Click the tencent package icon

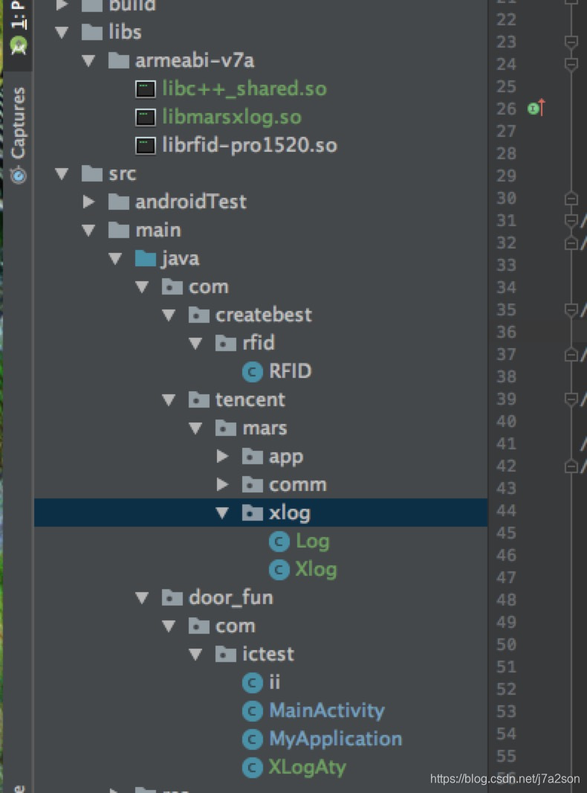199,400
